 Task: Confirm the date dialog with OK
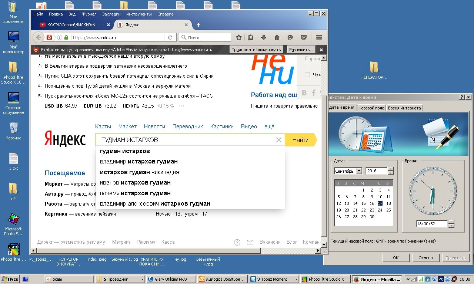(x=396, y=258)
